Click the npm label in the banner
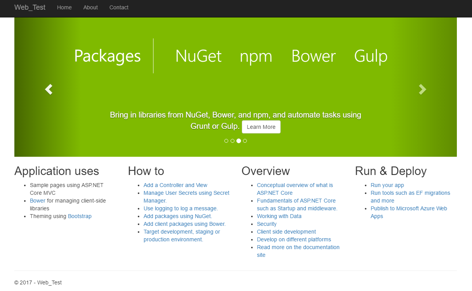Image resolution: width=472 pixels, height=291 pixels. (x=256, y=57)
